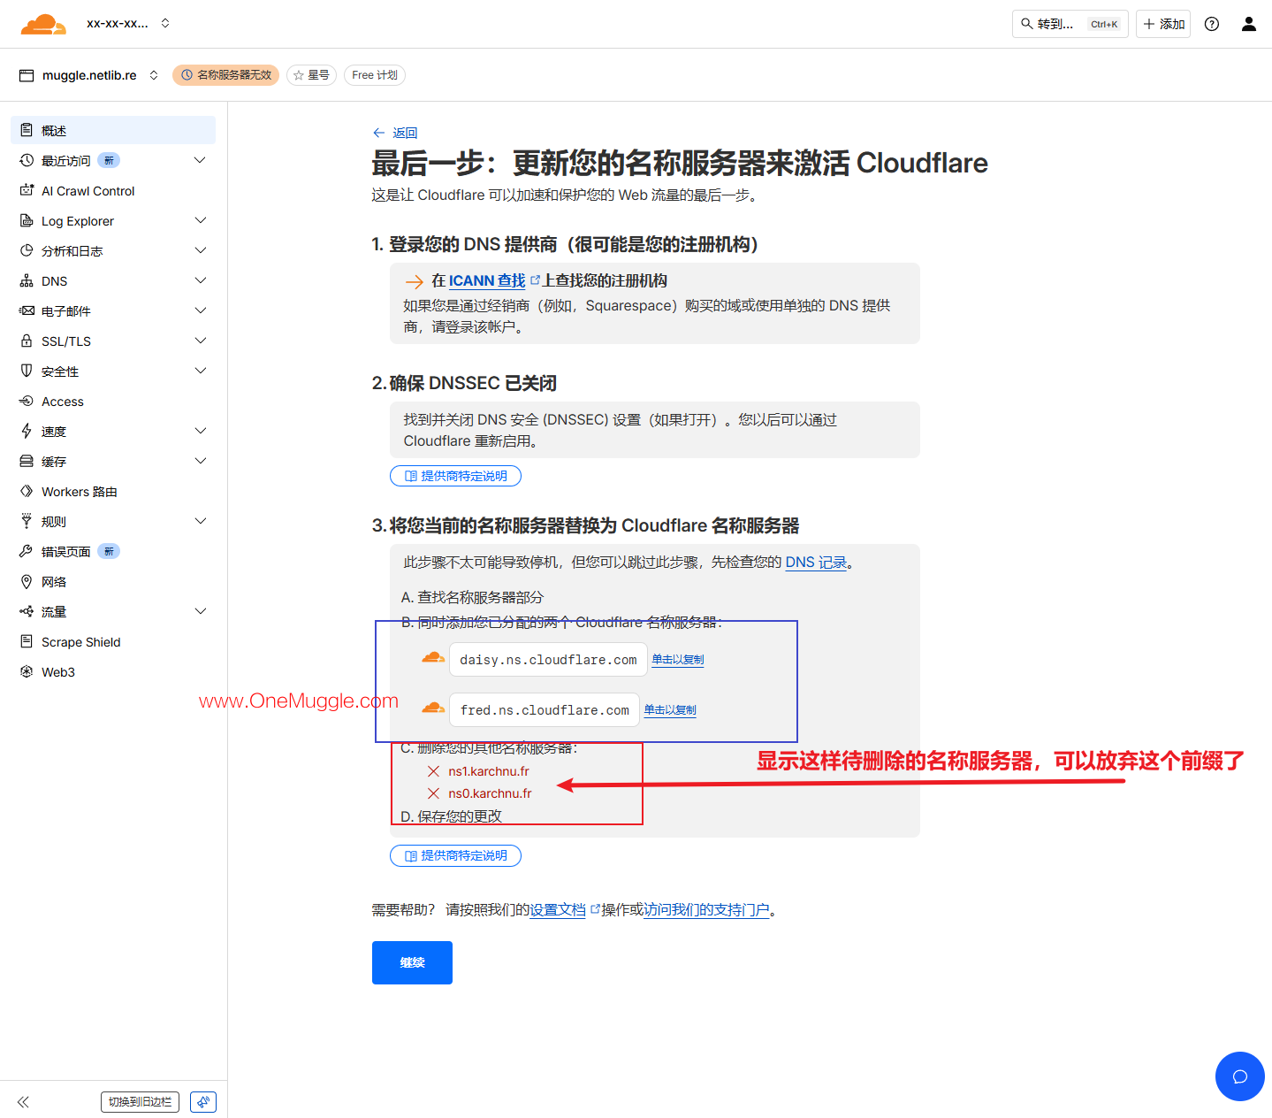Open the chat support bubble
Image resolution: width=1272 pixels, height=1118 pixels.
pyautogui.click(x=1239, y=1076)
